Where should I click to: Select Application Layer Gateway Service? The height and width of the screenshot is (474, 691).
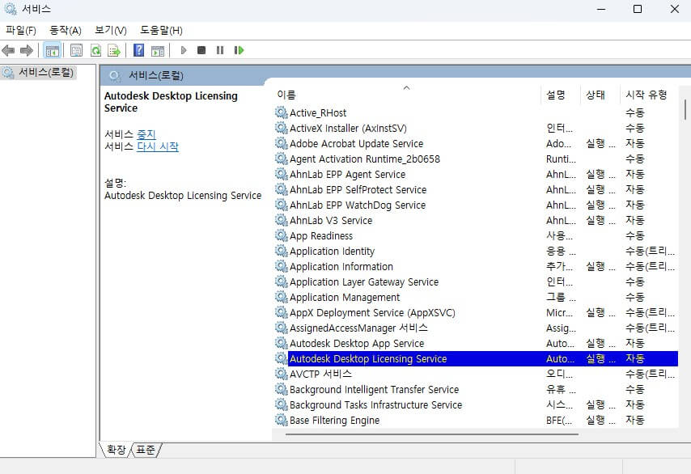(476, 282)
